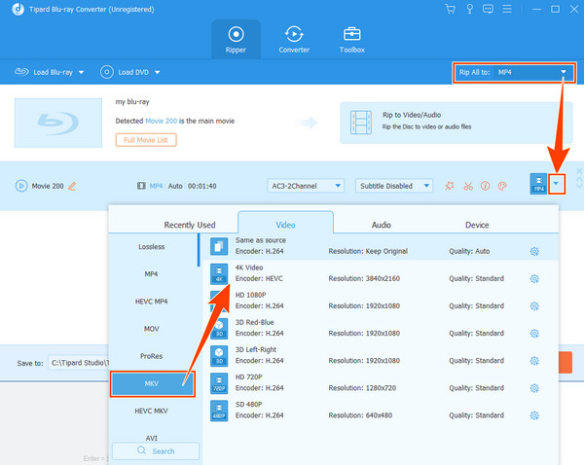This screenshot has width=584, height=465.
Task: Click the 4K Video preset icon
Action: [219, 273]
